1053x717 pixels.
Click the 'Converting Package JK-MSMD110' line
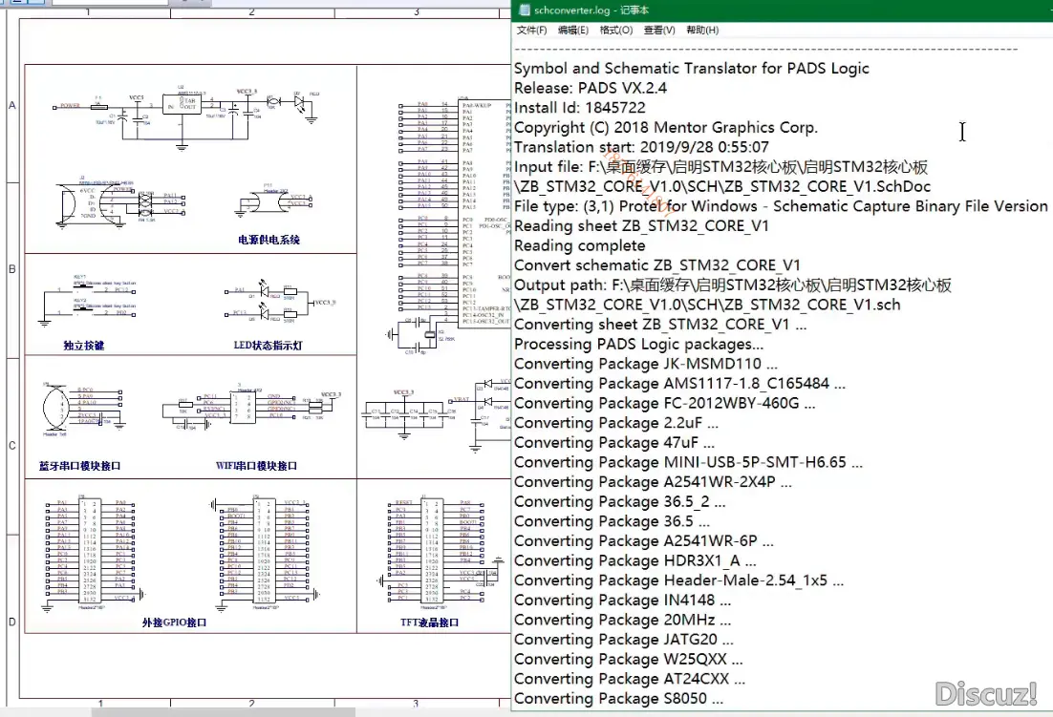[645, 364]
